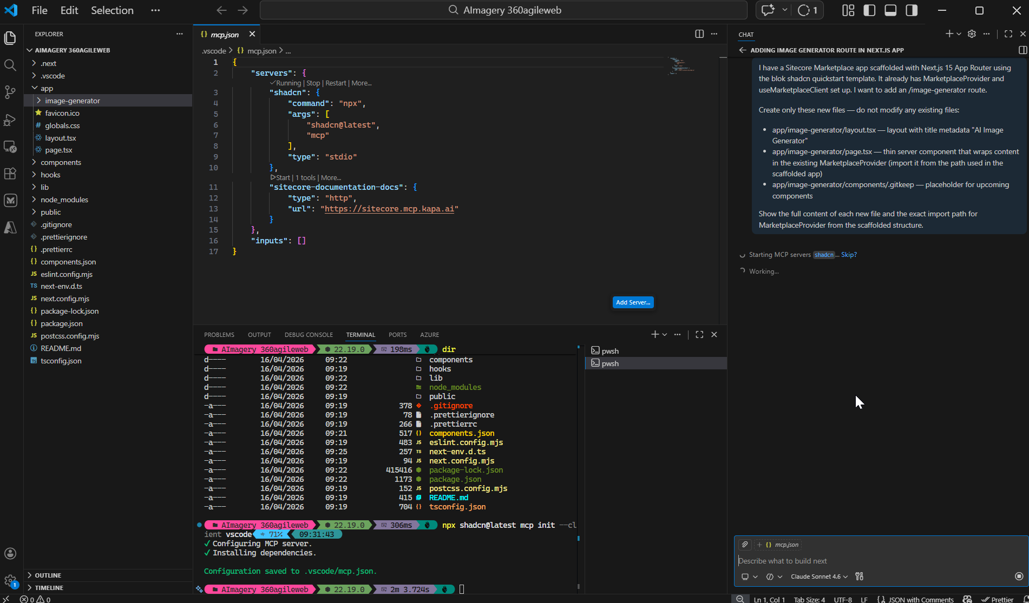Viewport: 1029px width, 603px height.
Task: Click the Skip? link in chat
Action: (x=849, y=255)
